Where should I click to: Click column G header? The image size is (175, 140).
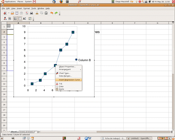157,23
